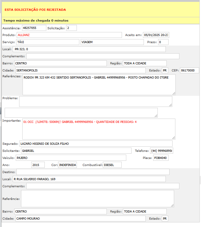Screen dimensions: 201x227
Task: Grab the Referências text area resize handle
Action: point(174,93)
